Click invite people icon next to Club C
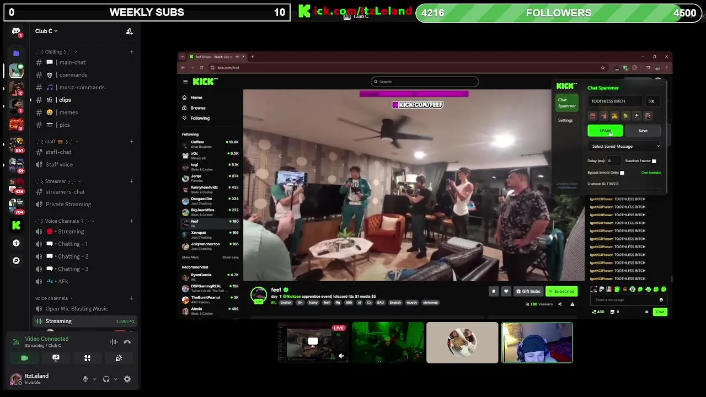The width and height of the screenshot is (706, 397). click(129, 31)
